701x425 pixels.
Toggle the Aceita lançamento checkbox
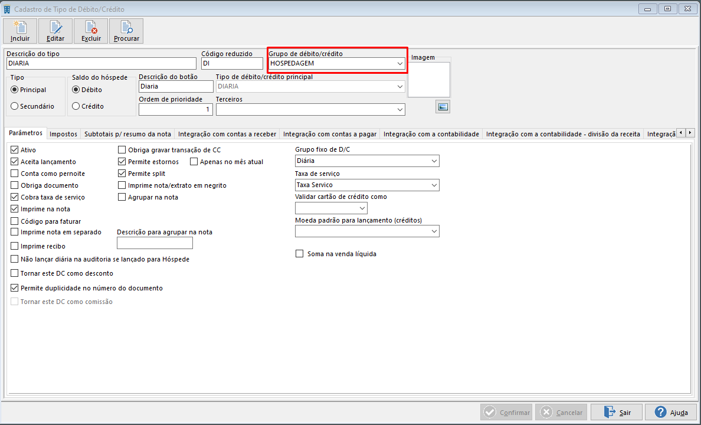(15, 162)
